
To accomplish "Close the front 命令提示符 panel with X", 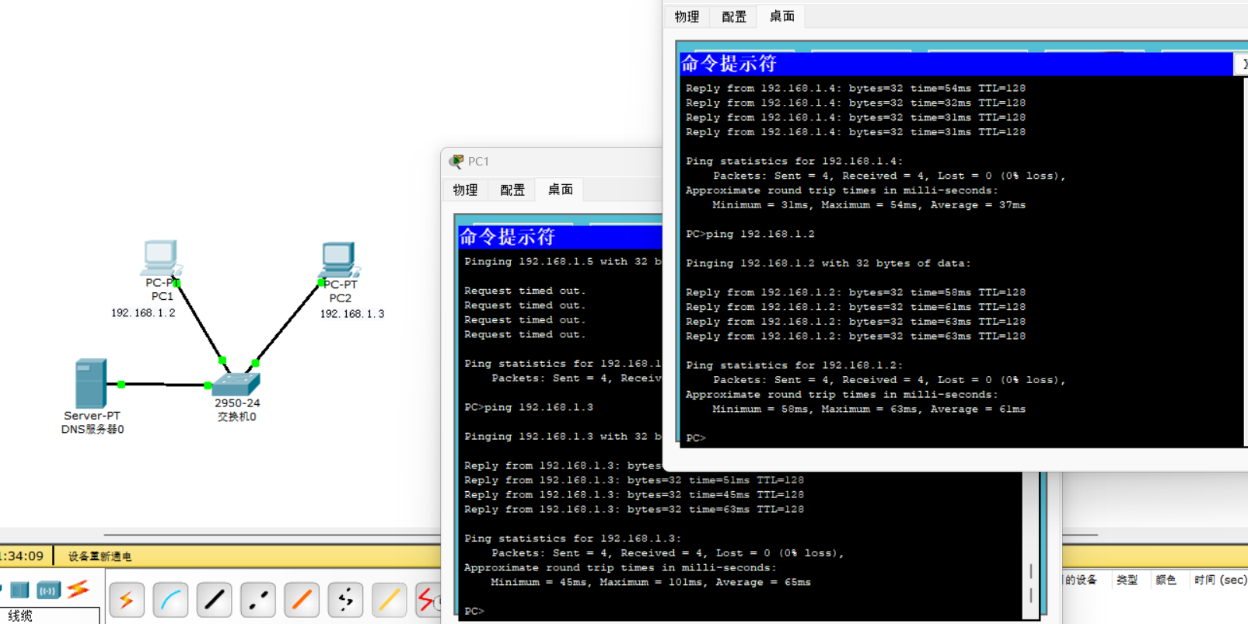I will (1243, 64).
